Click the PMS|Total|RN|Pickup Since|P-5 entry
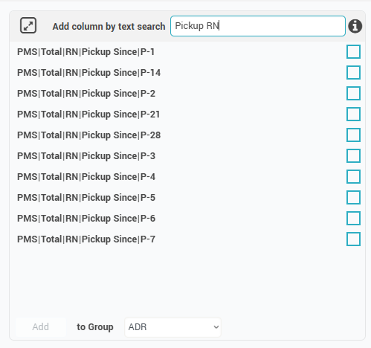 (86, 198)
